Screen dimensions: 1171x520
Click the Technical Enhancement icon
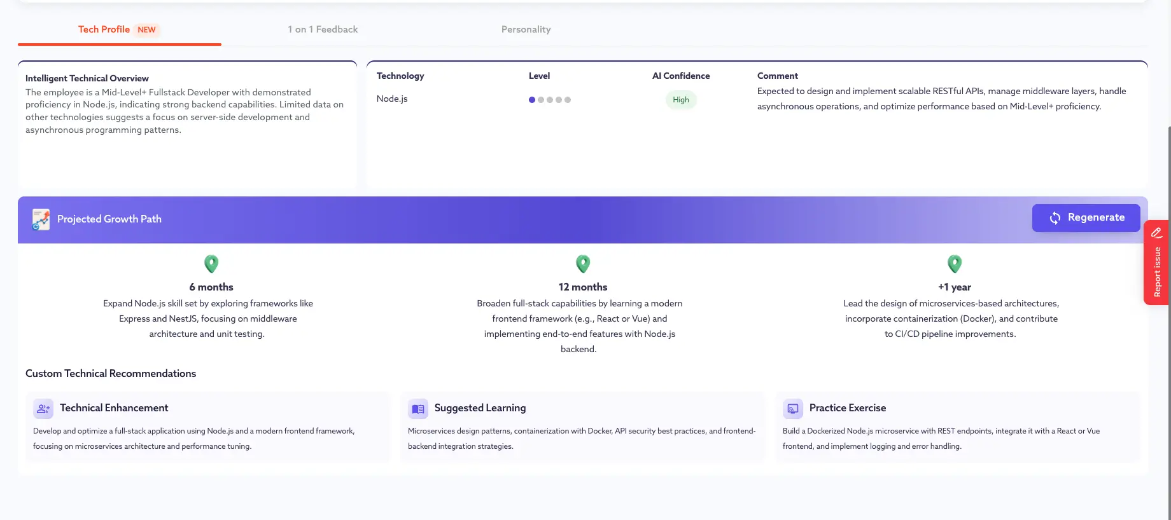[43, 409]
